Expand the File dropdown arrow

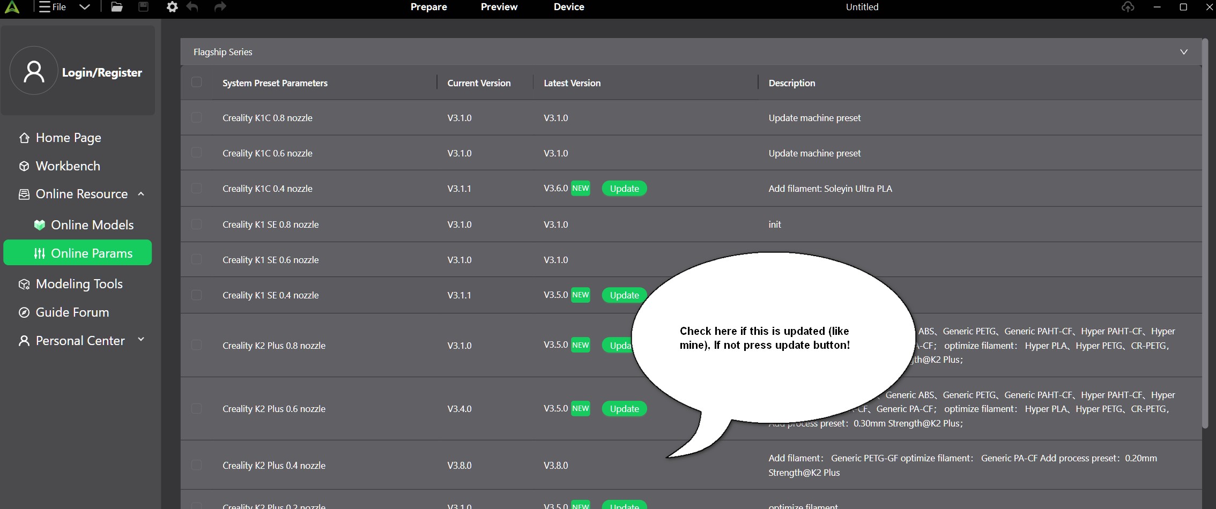coord(84,7)
